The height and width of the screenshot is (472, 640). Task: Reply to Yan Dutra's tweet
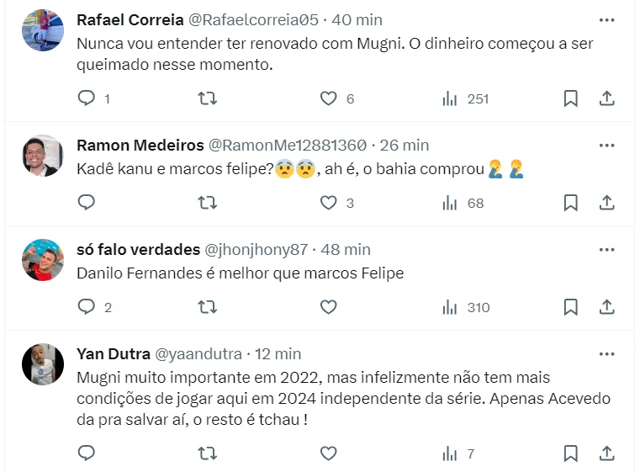click(87, 453)
